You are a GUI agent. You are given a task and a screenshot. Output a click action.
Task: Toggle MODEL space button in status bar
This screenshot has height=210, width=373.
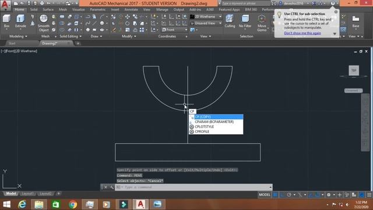pos(265,195)
